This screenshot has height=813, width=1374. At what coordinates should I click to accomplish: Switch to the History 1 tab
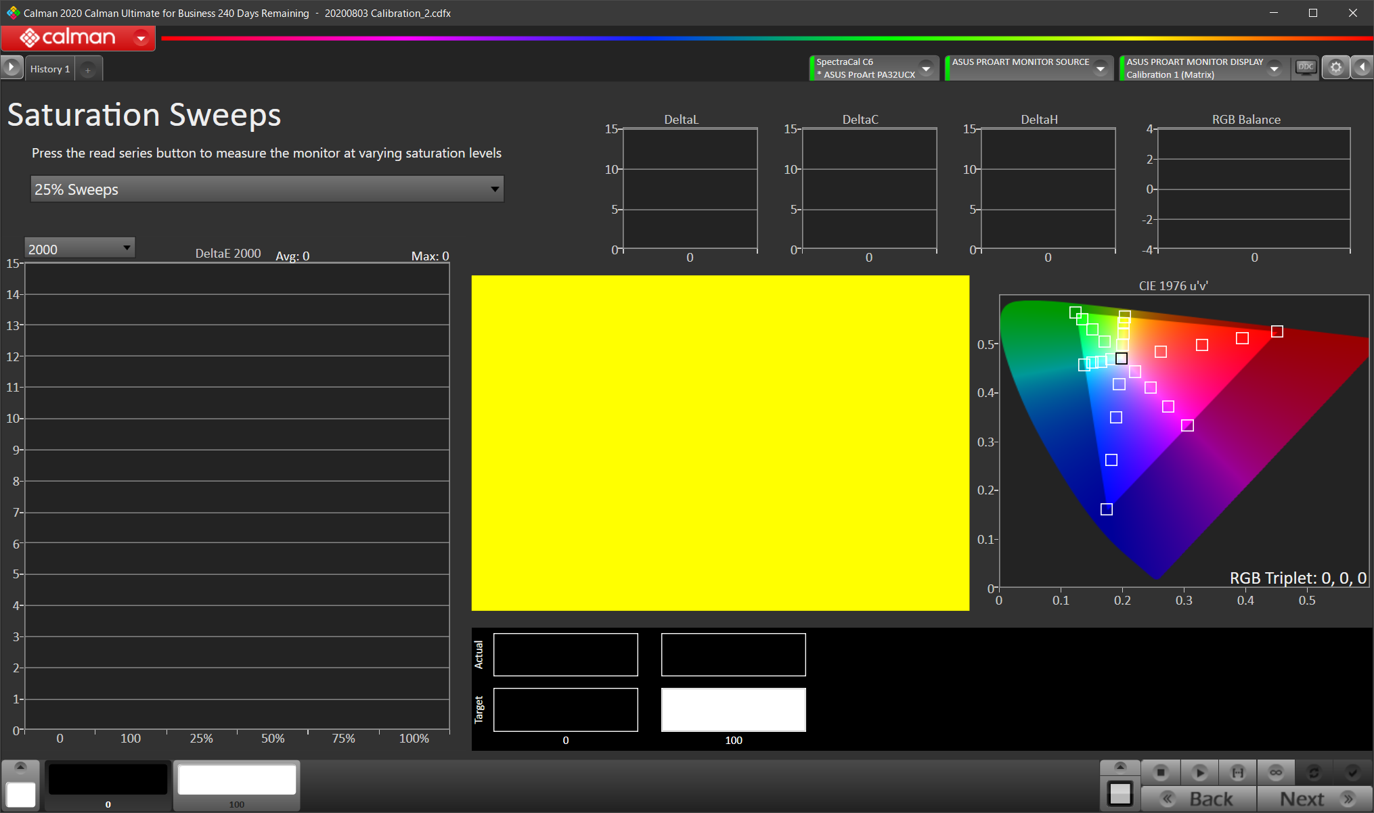(50, 69)
